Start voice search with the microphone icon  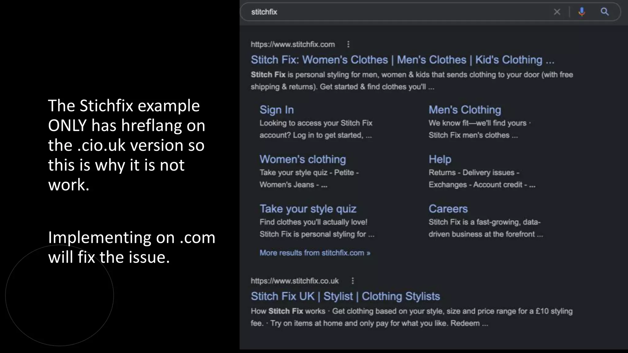coord(581,12)
